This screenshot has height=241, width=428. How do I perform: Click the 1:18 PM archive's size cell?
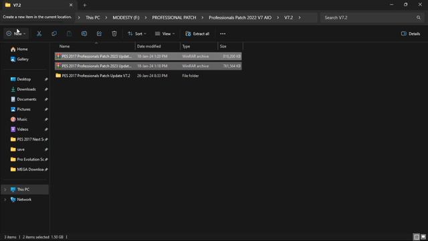231,66
